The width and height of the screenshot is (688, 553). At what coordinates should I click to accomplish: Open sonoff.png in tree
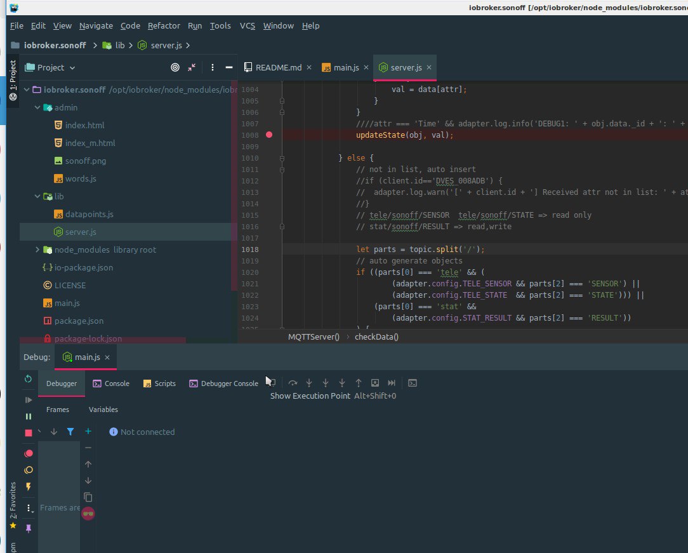click(x=86, y=161)
